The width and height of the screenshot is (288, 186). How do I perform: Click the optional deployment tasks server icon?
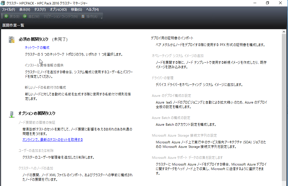click(x=12, y=114)
